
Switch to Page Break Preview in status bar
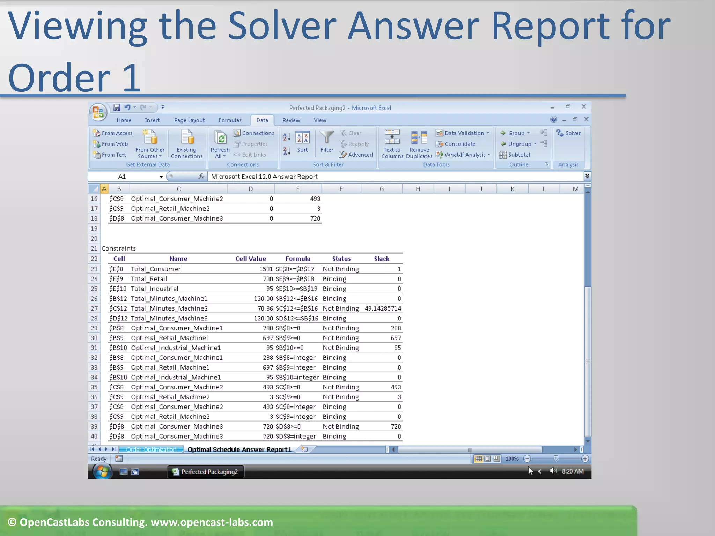pyautogui.click(x=496, y=459)
